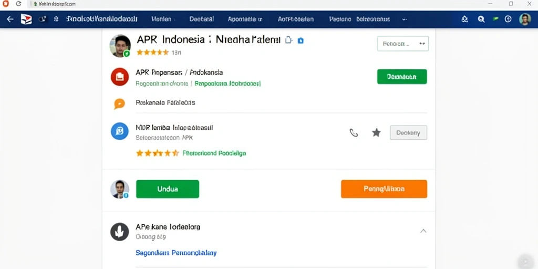Image resolution: width=538 pixels, height=269 pixels.
Task: Click the blue circular app icon
Action: [x=120, y=131]
